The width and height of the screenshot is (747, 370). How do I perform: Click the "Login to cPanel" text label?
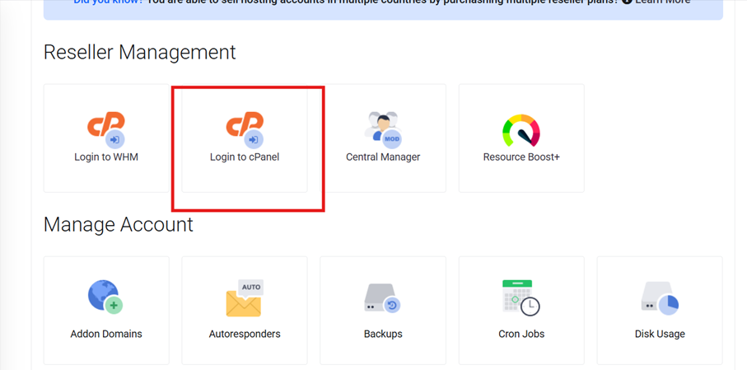245,157
